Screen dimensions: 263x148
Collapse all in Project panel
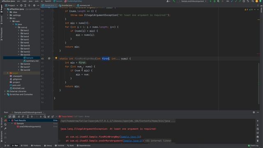(x=29, y=5)
